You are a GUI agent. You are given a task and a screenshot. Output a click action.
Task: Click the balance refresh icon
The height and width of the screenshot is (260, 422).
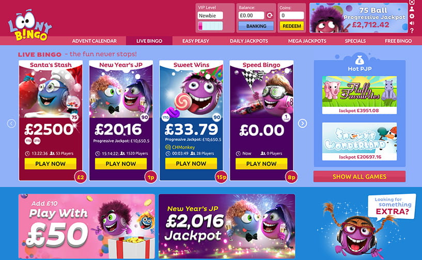pos(270,15)
